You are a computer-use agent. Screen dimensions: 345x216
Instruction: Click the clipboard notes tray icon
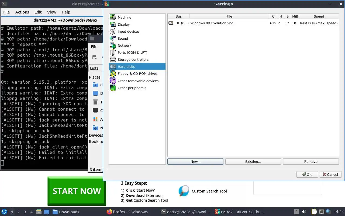pos(314,212)
